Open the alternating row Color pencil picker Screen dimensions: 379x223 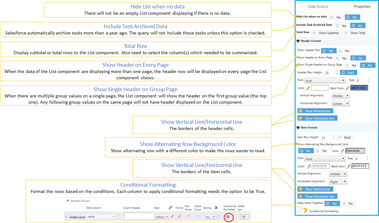click(x=343, y=151)
